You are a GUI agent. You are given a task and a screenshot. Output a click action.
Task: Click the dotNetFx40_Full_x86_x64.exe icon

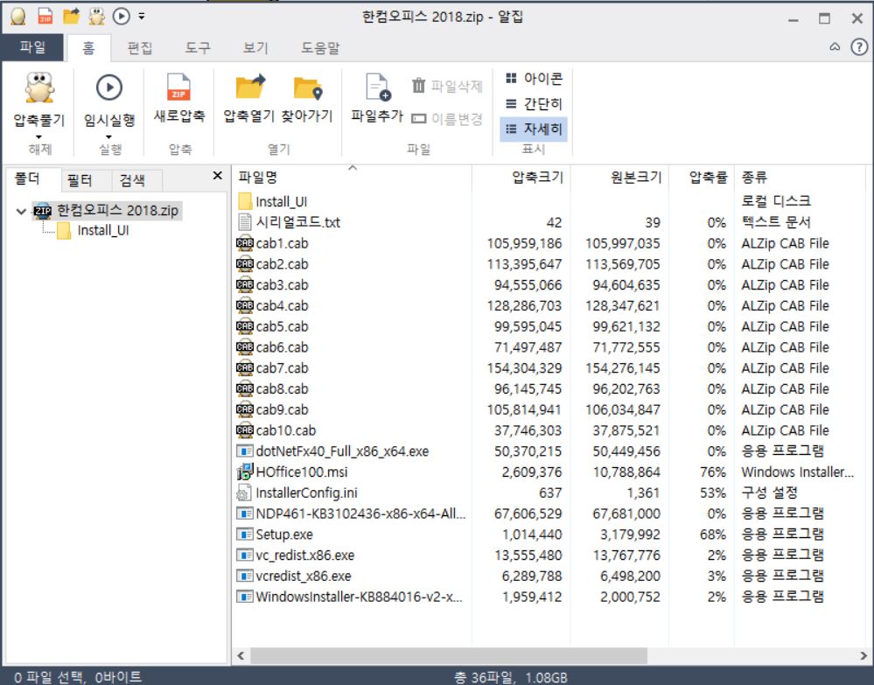(245, 451)
